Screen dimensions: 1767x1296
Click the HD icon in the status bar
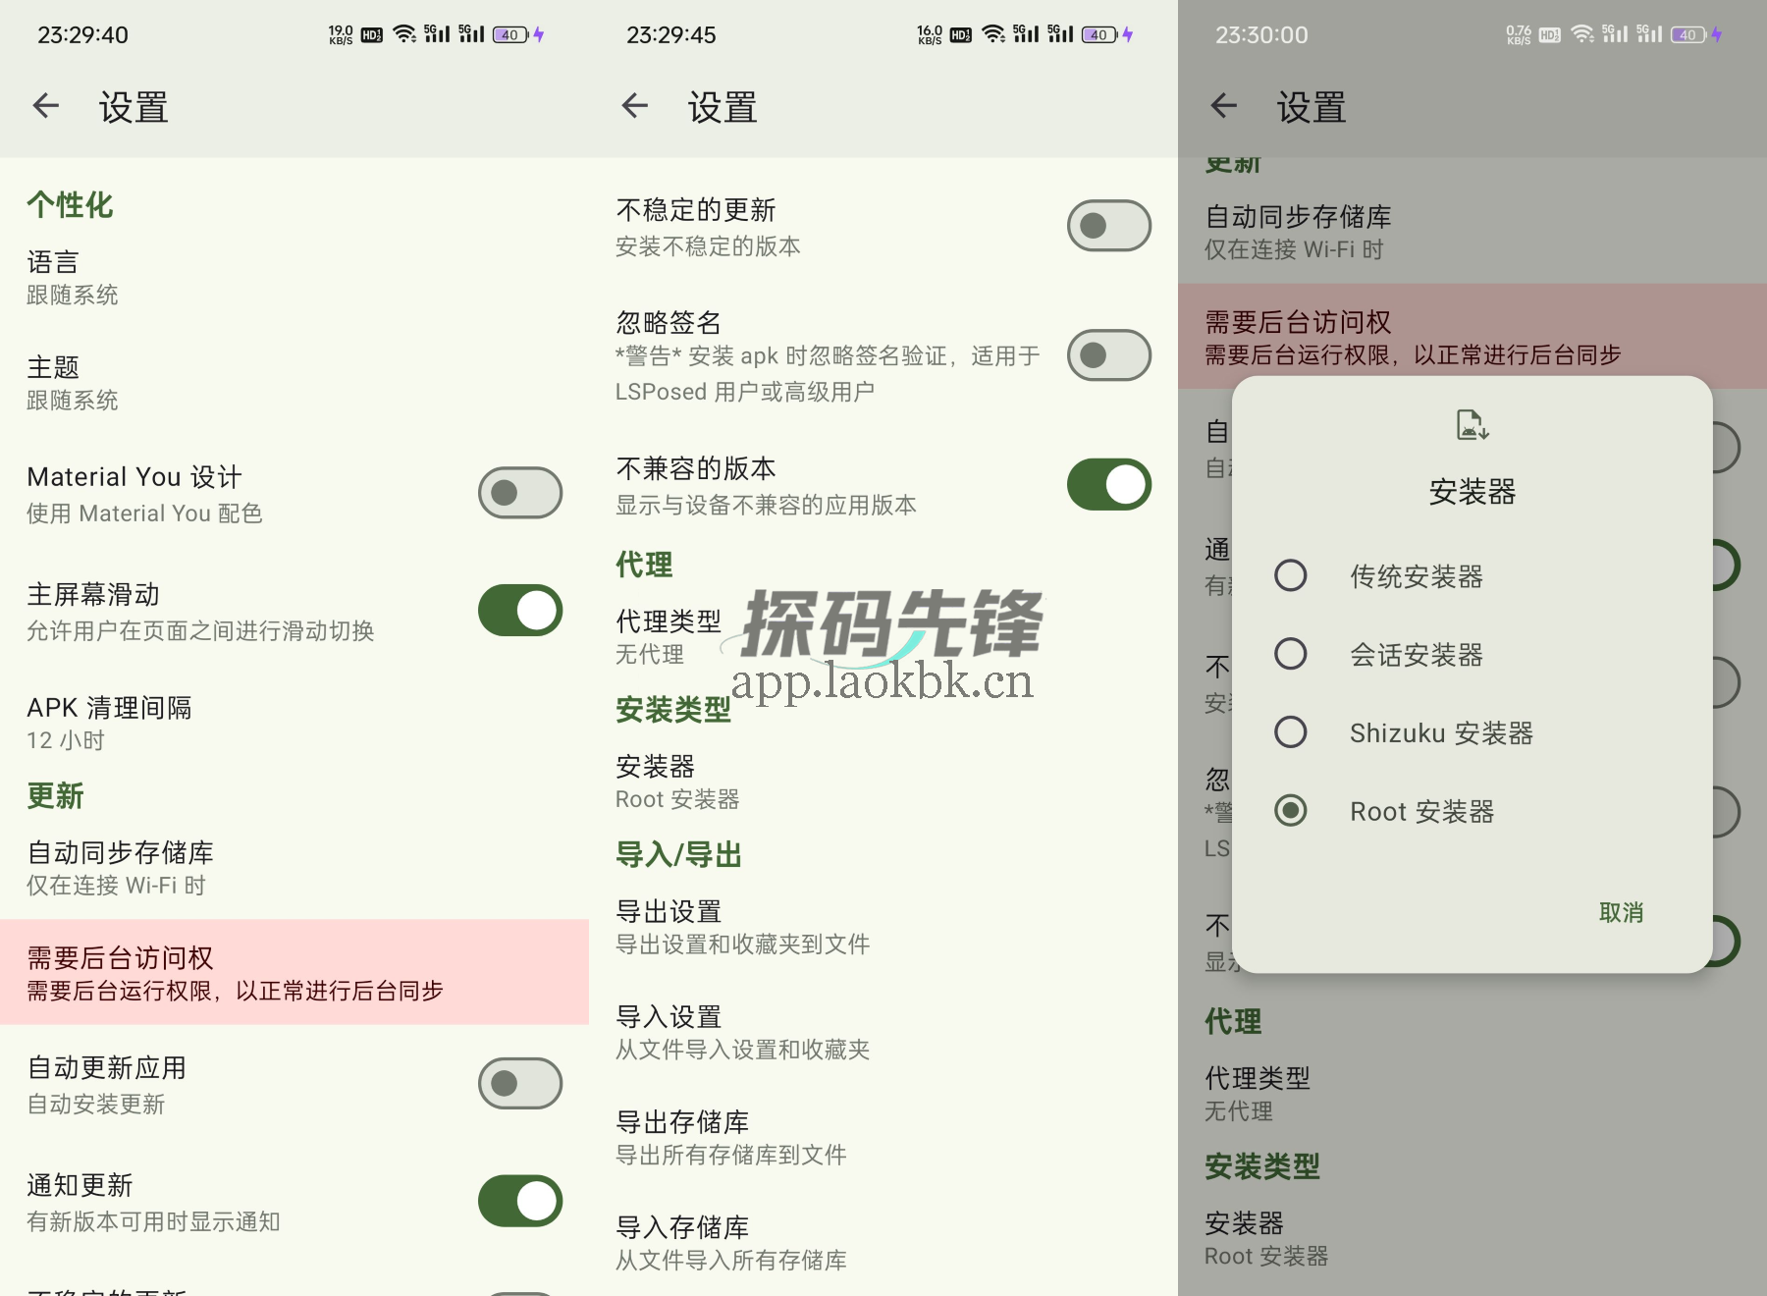(370, 34)
